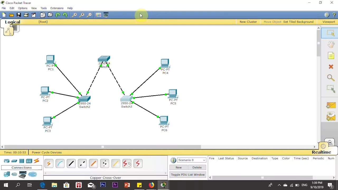Open the Viewport button
Screen dimensions: 338x190
(328, 22)
